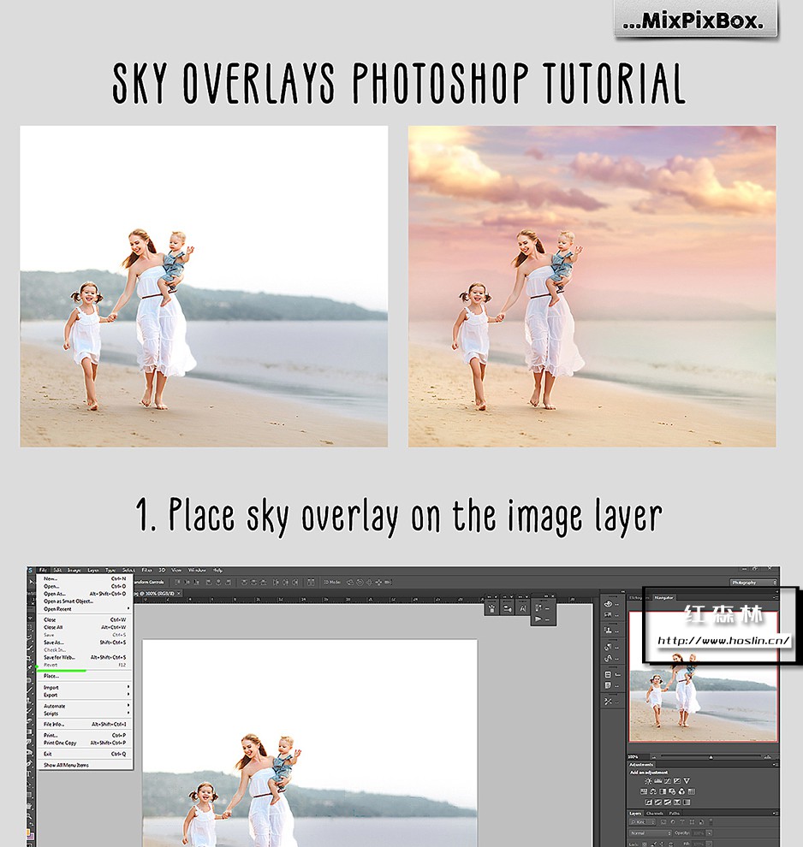The width and height of the screenshot is (803, 847).
Task: Open the File menu in menu bar
Action: point(43,571)
